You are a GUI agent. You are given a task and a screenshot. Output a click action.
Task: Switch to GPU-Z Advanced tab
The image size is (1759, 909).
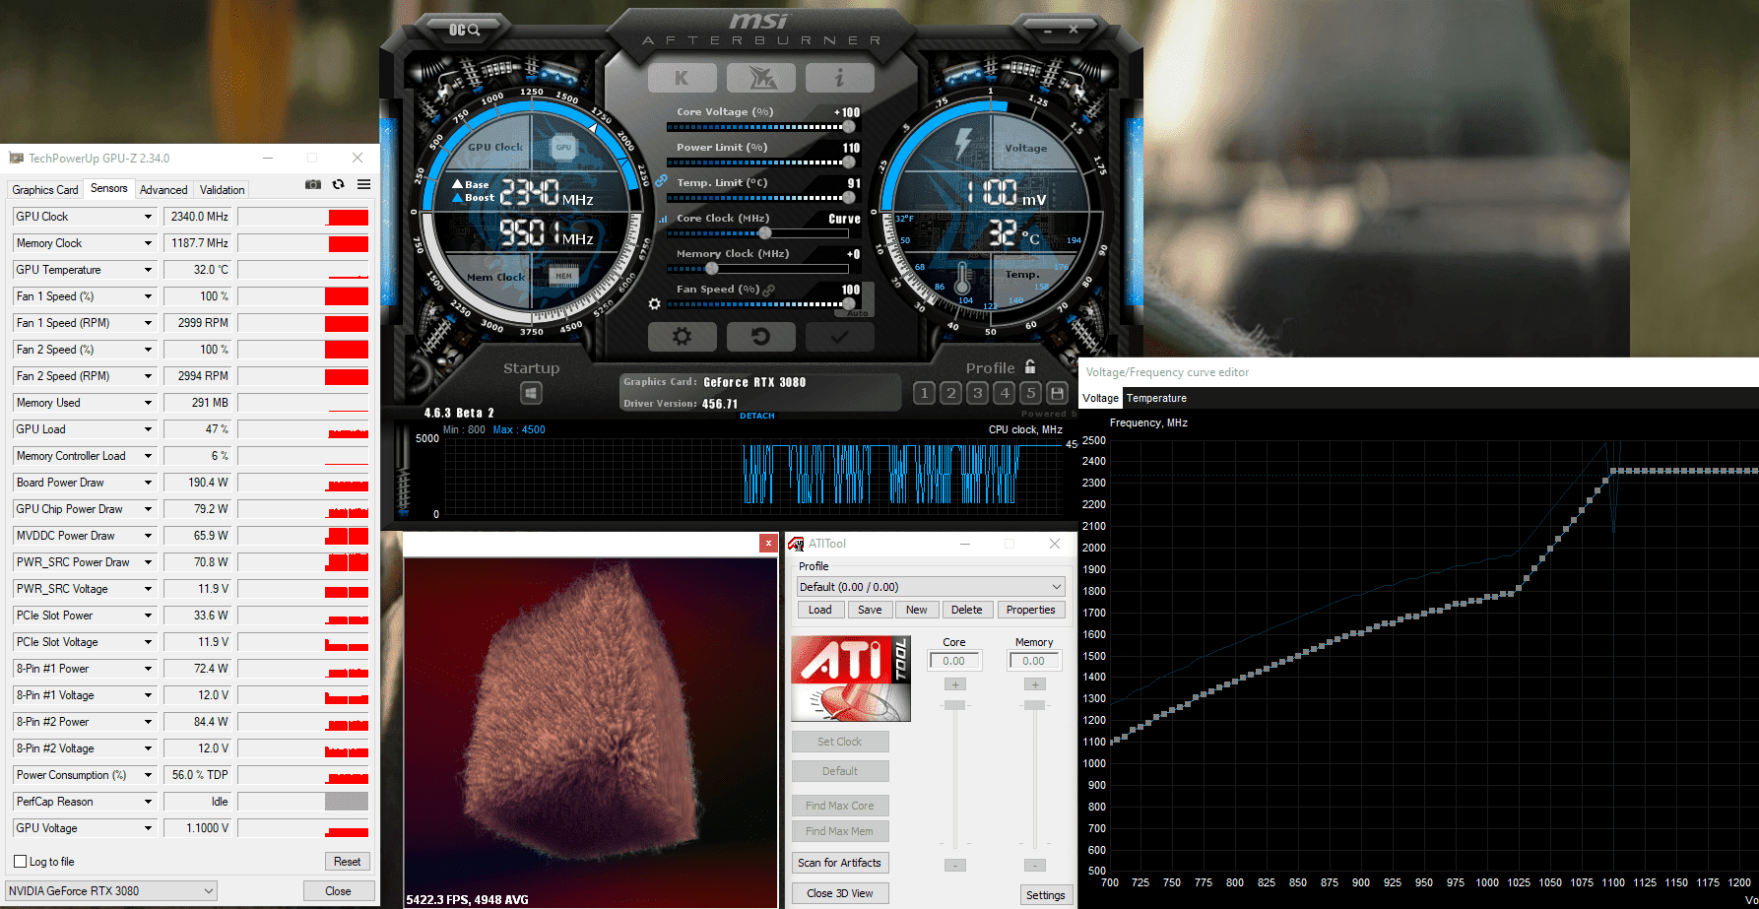coord(163,189)
